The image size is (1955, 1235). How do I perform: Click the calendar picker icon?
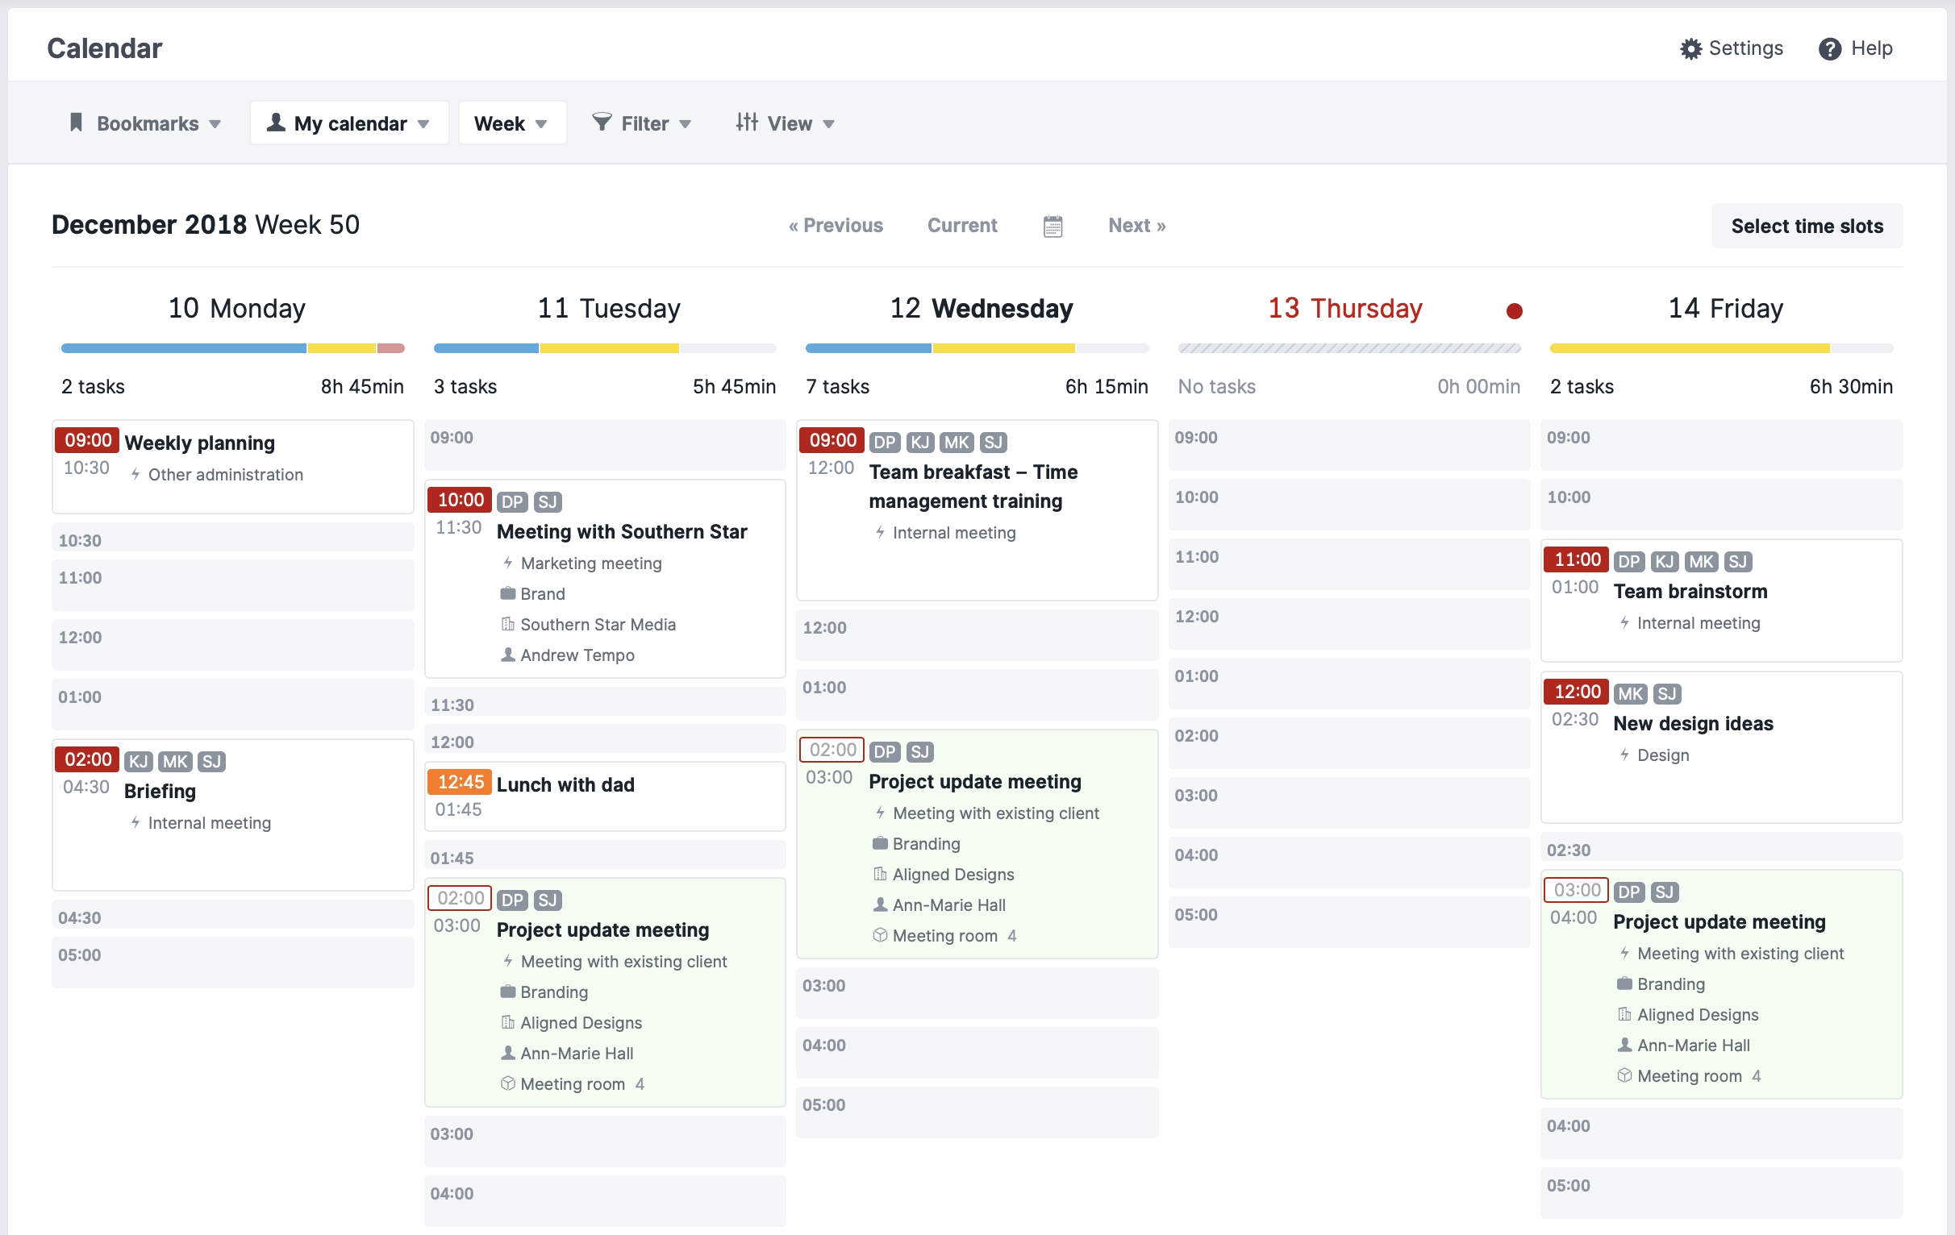(1054, 227)
